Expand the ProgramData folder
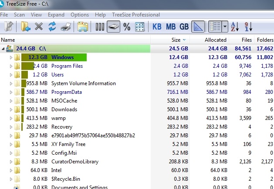 11,92
